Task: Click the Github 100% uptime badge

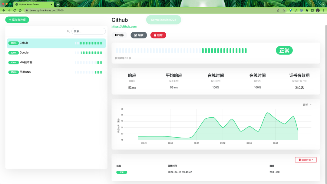Action: coord(14,43)
